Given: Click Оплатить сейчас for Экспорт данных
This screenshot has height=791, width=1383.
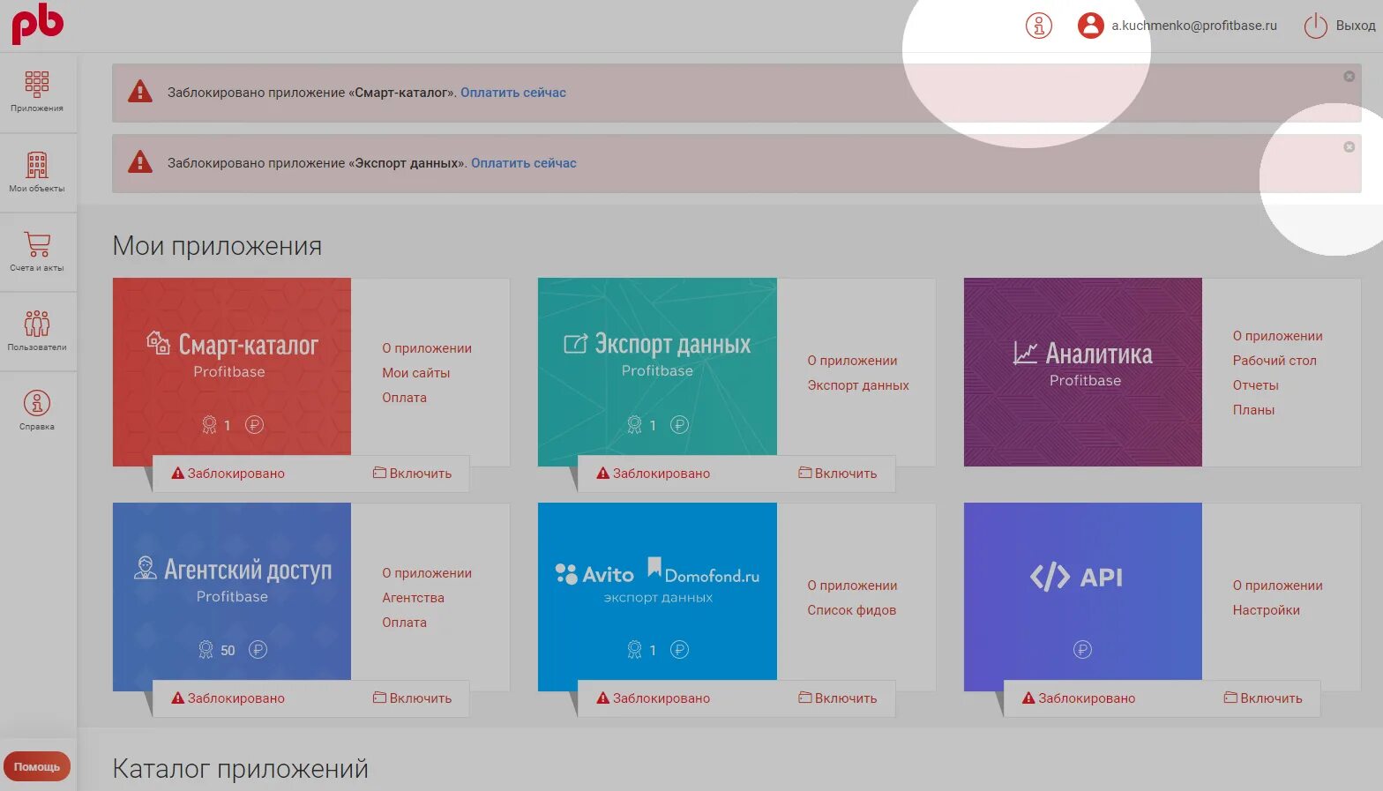Looking at the screenshot, I should pos(524,163).
